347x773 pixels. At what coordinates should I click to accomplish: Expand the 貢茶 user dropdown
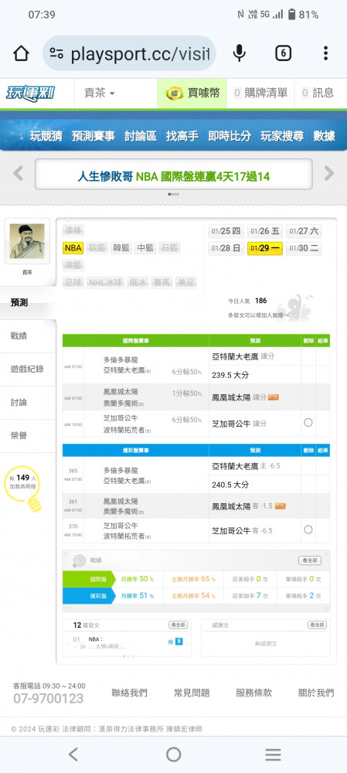99,93
